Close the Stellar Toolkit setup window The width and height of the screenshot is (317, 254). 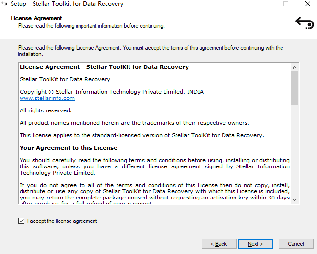point(307,4)
